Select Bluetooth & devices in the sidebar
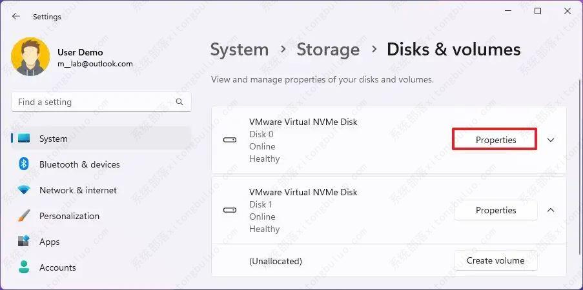Screen dimensions: 583x290 coord(79,164)
